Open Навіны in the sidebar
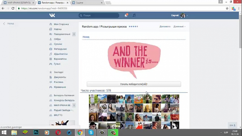The width and height of the screenshot is (242, 136). [x=58, y=29]
